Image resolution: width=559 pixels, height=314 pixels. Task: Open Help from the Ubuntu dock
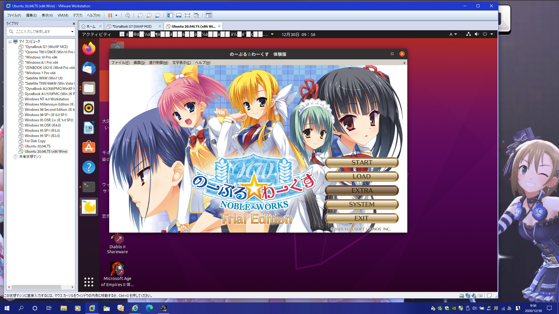click(x=89, y=167)
